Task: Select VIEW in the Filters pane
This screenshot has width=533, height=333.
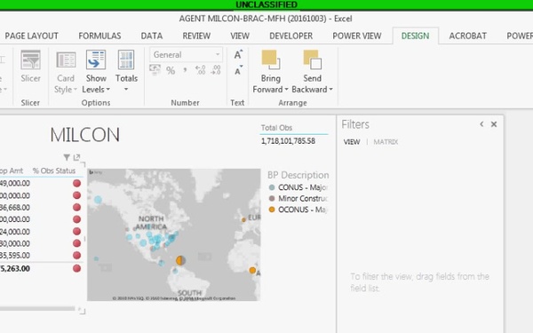Action: pos(352,142)
